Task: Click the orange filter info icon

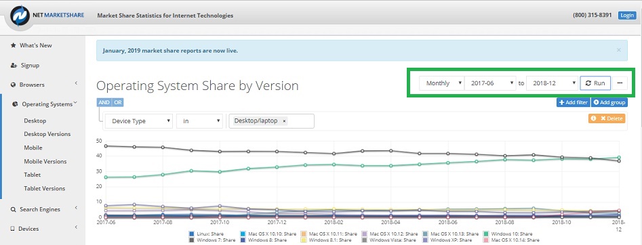Action: tap(593, 118)
